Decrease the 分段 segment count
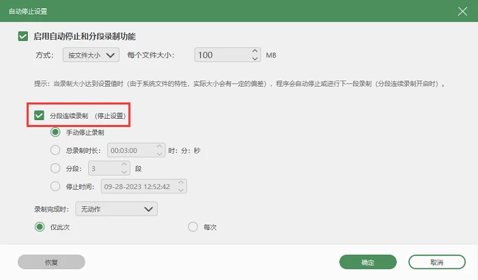 click(x=124, y=171)
